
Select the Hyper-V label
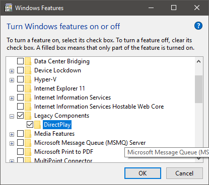click(x=45, y=79)
